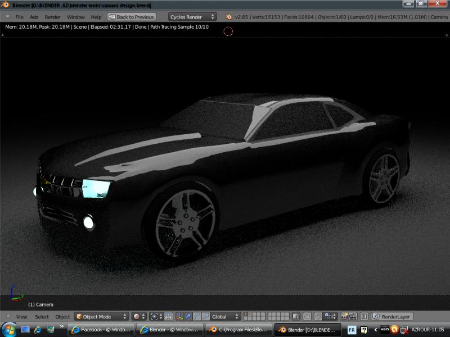This screenshot has height=337, width=450.
Task: Toggle the 3D manipulator widget
Action: pyautogui.click(x=179, y=316)
